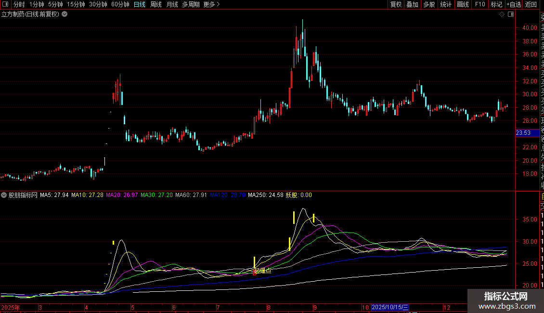Select the 30分钟 period tab
Image resolution: width=544 pixels, height=313 pixels.
(x=98, y=4)
